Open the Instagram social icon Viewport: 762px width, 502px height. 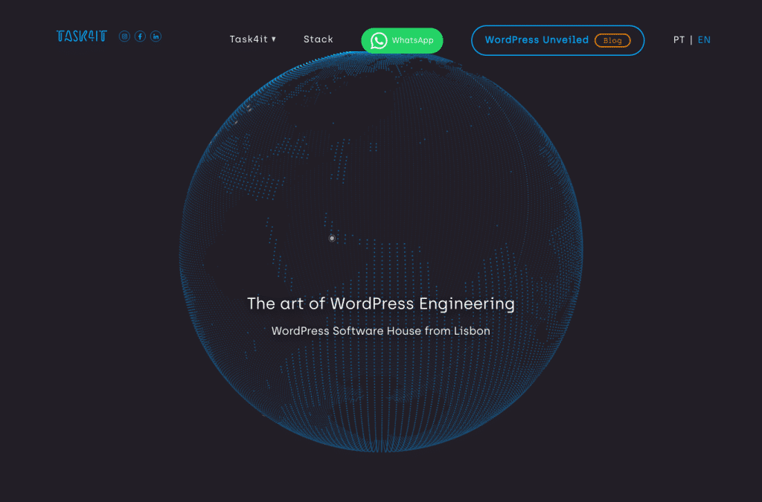[124, 36]
